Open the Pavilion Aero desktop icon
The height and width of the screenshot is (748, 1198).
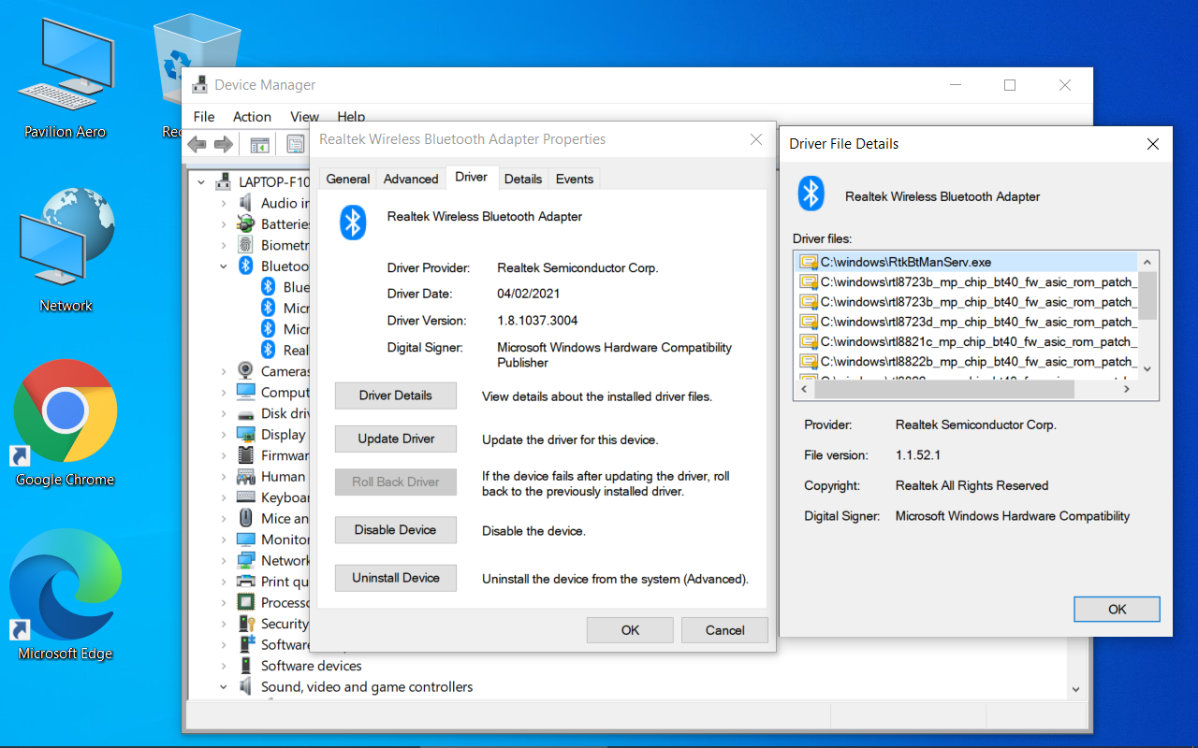pos(66,79)
